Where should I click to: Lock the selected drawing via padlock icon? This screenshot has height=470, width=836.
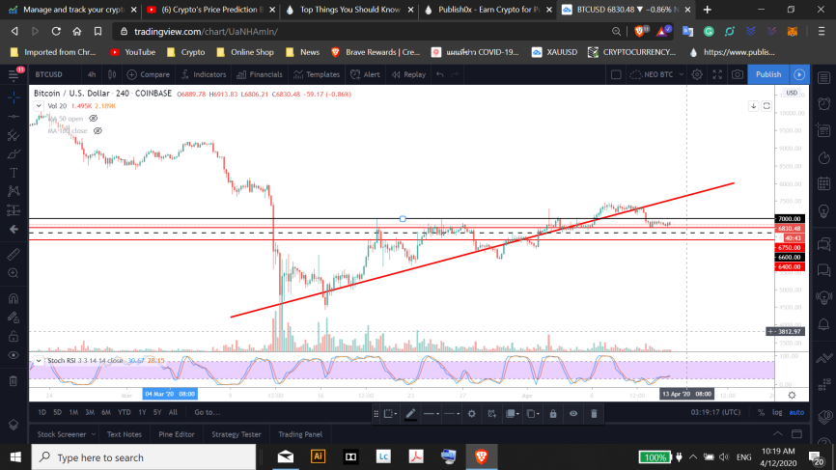[553, 414]
